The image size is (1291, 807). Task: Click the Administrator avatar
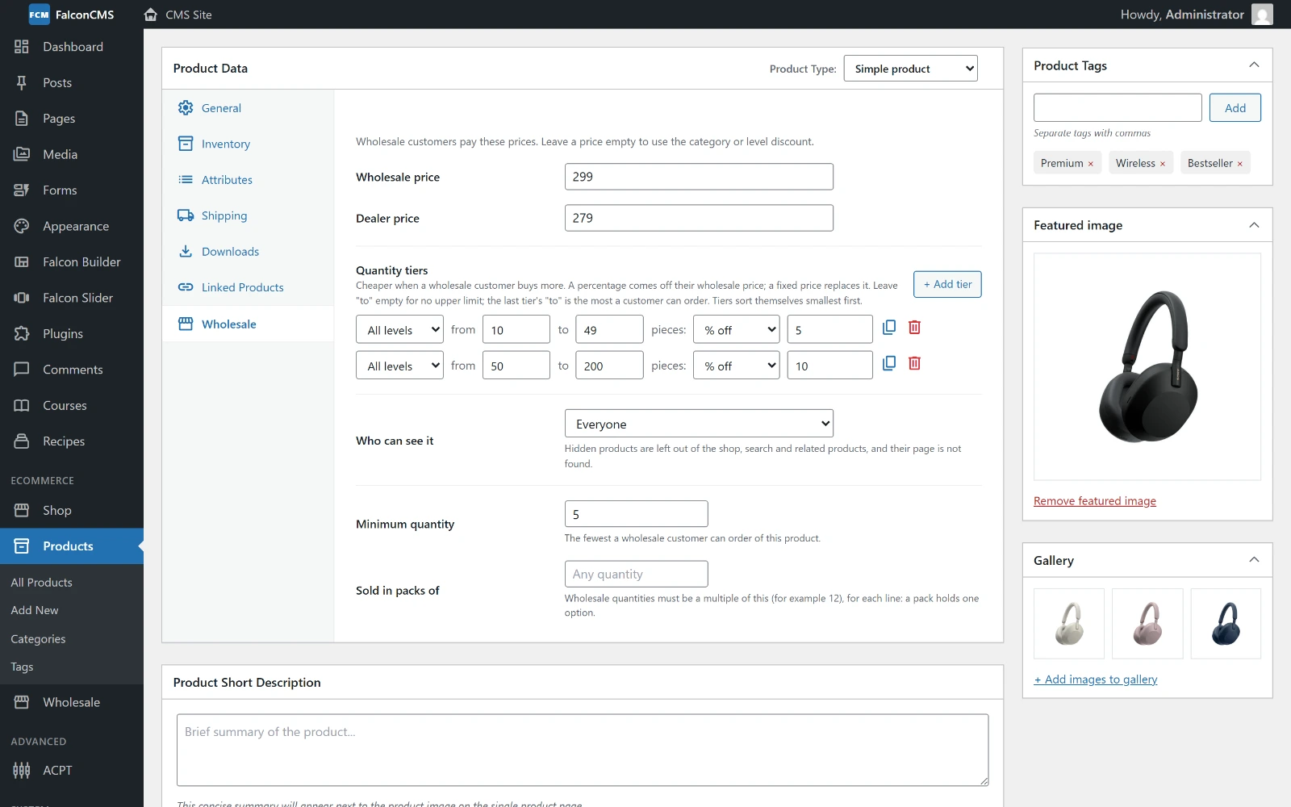point(1262,15)
